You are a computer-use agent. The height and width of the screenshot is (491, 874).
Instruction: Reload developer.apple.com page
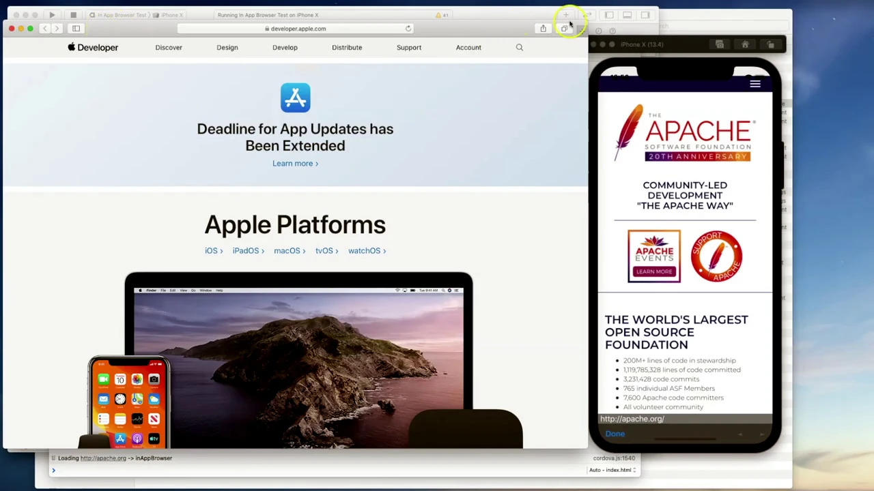[408, 29]
